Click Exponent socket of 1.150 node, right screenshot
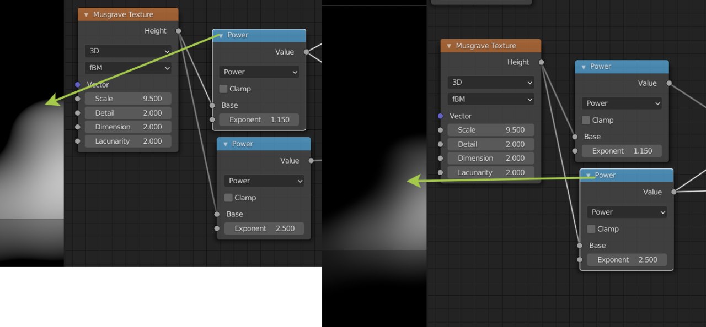706x327 pixels. (x=575, y=151)
